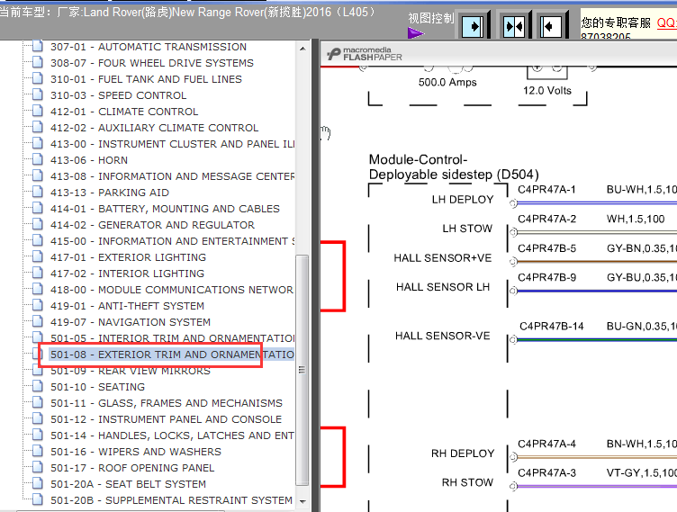
Task: Click document icon beside 307-01 Automatic Transmission
Action: pos(38,46)
